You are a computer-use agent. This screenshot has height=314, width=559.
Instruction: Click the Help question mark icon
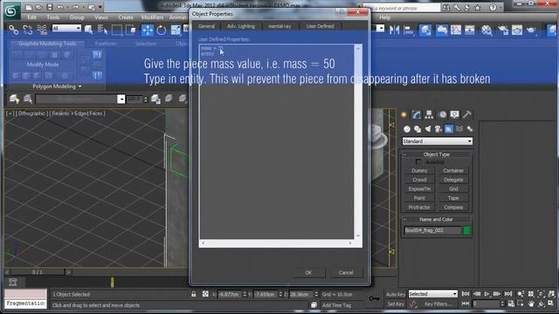click(x=493, y=8)
